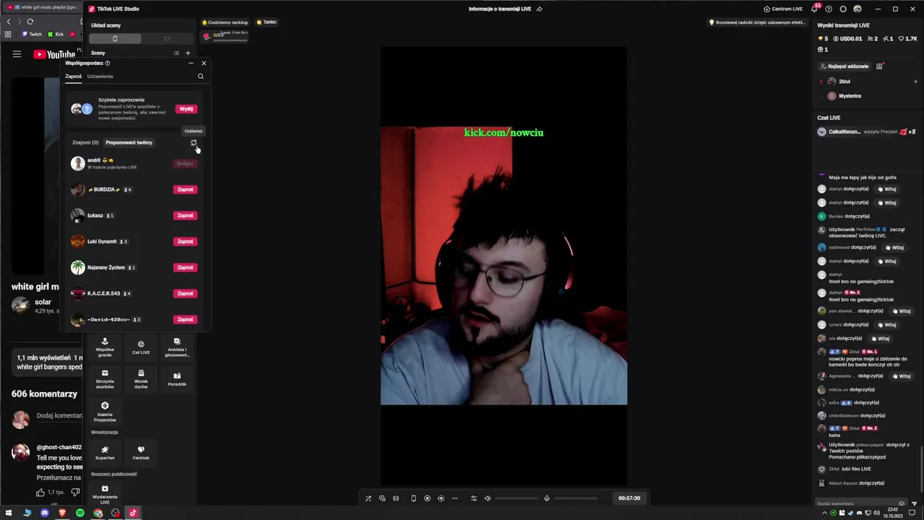Viewport: 924px width, 520px height.
Task: Click Dołącz next to andrii
Action: (x=186, y=163)
